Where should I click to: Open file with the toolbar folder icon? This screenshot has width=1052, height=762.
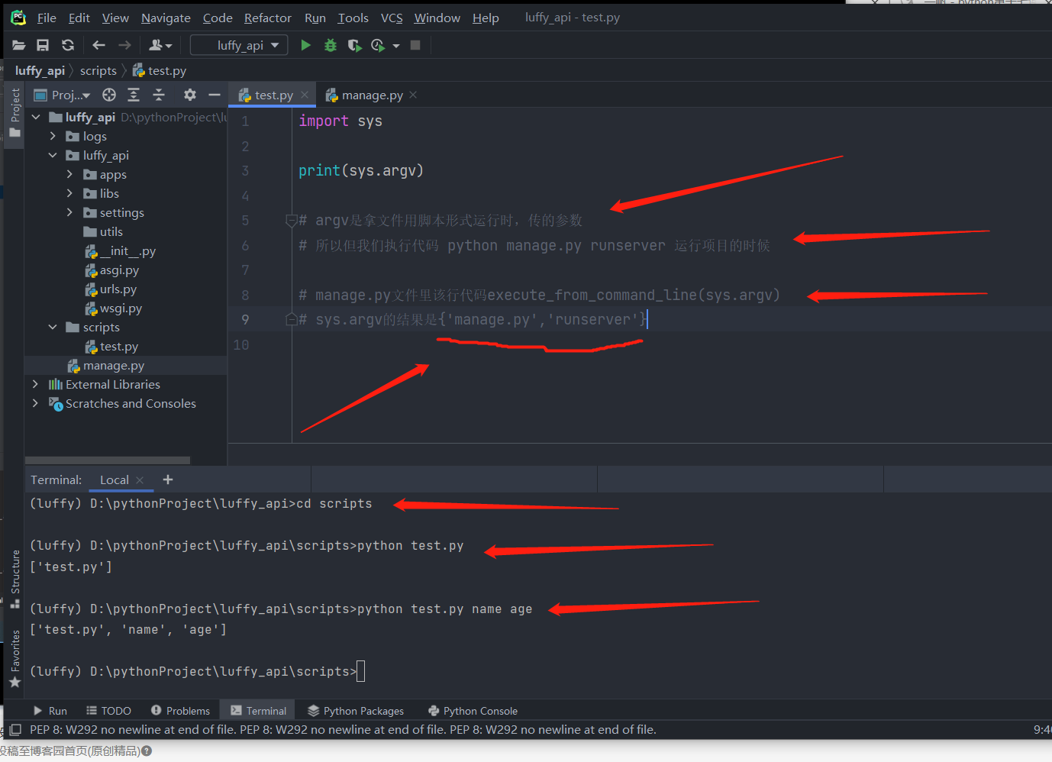[x=19, y=45]
